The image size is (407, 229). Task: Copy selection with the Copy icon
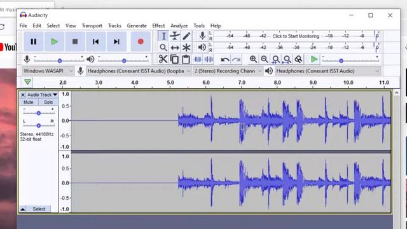(x=174, y=59)
